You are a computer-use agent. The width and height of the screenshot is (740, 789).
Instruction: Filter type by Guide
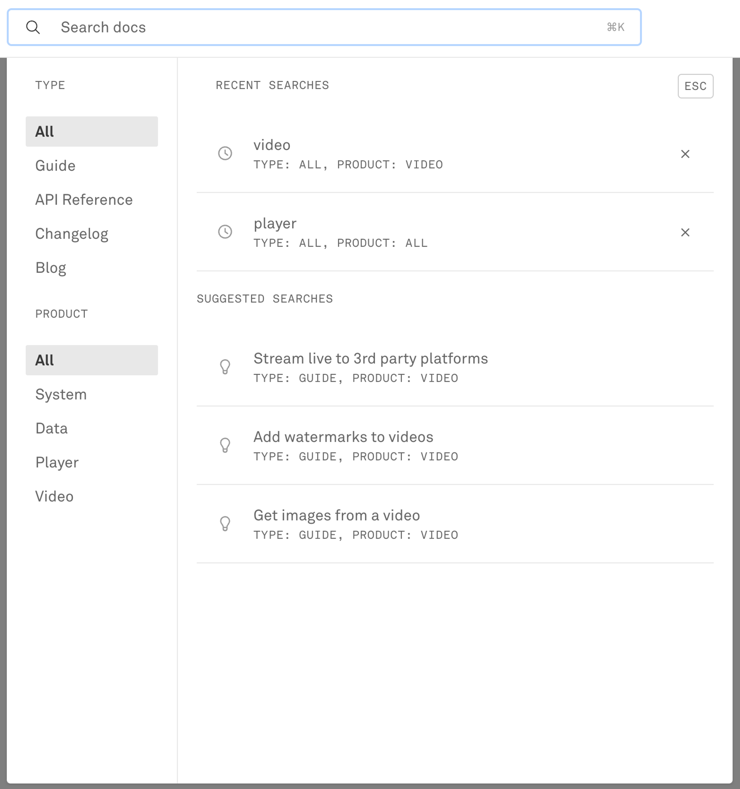[x=55, y=165]
